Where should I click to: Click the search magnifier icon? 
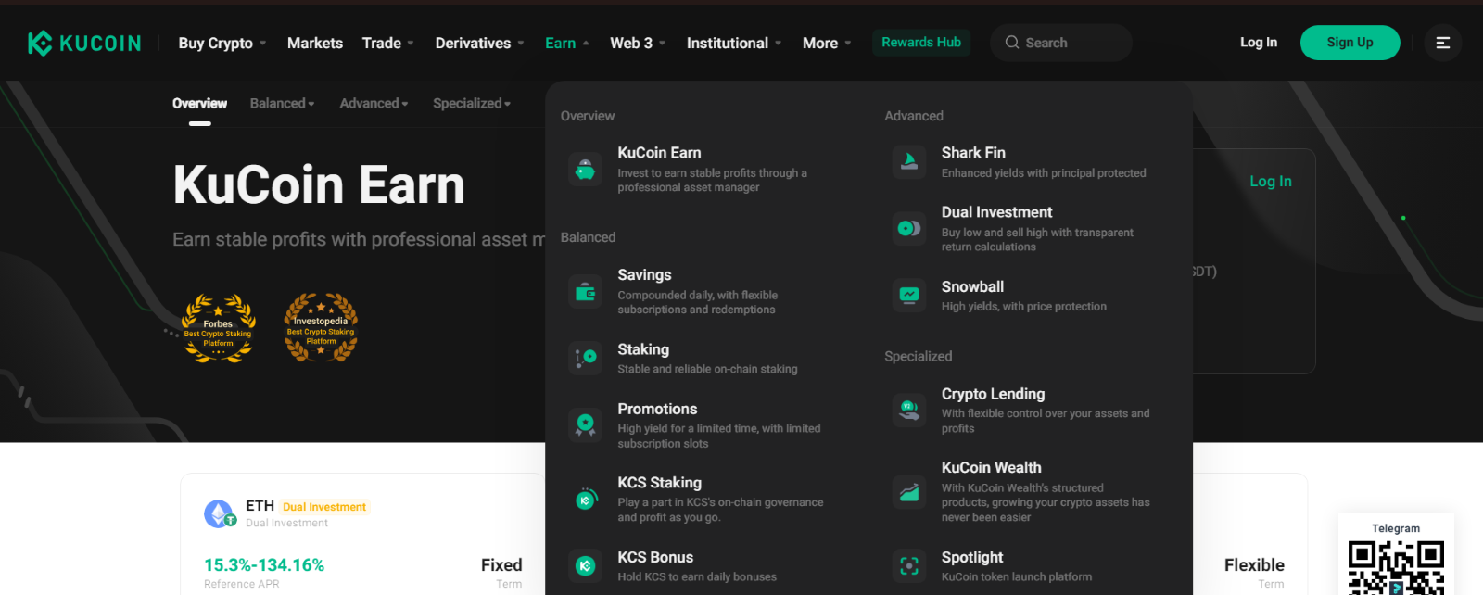click(x=1012, y=43)
